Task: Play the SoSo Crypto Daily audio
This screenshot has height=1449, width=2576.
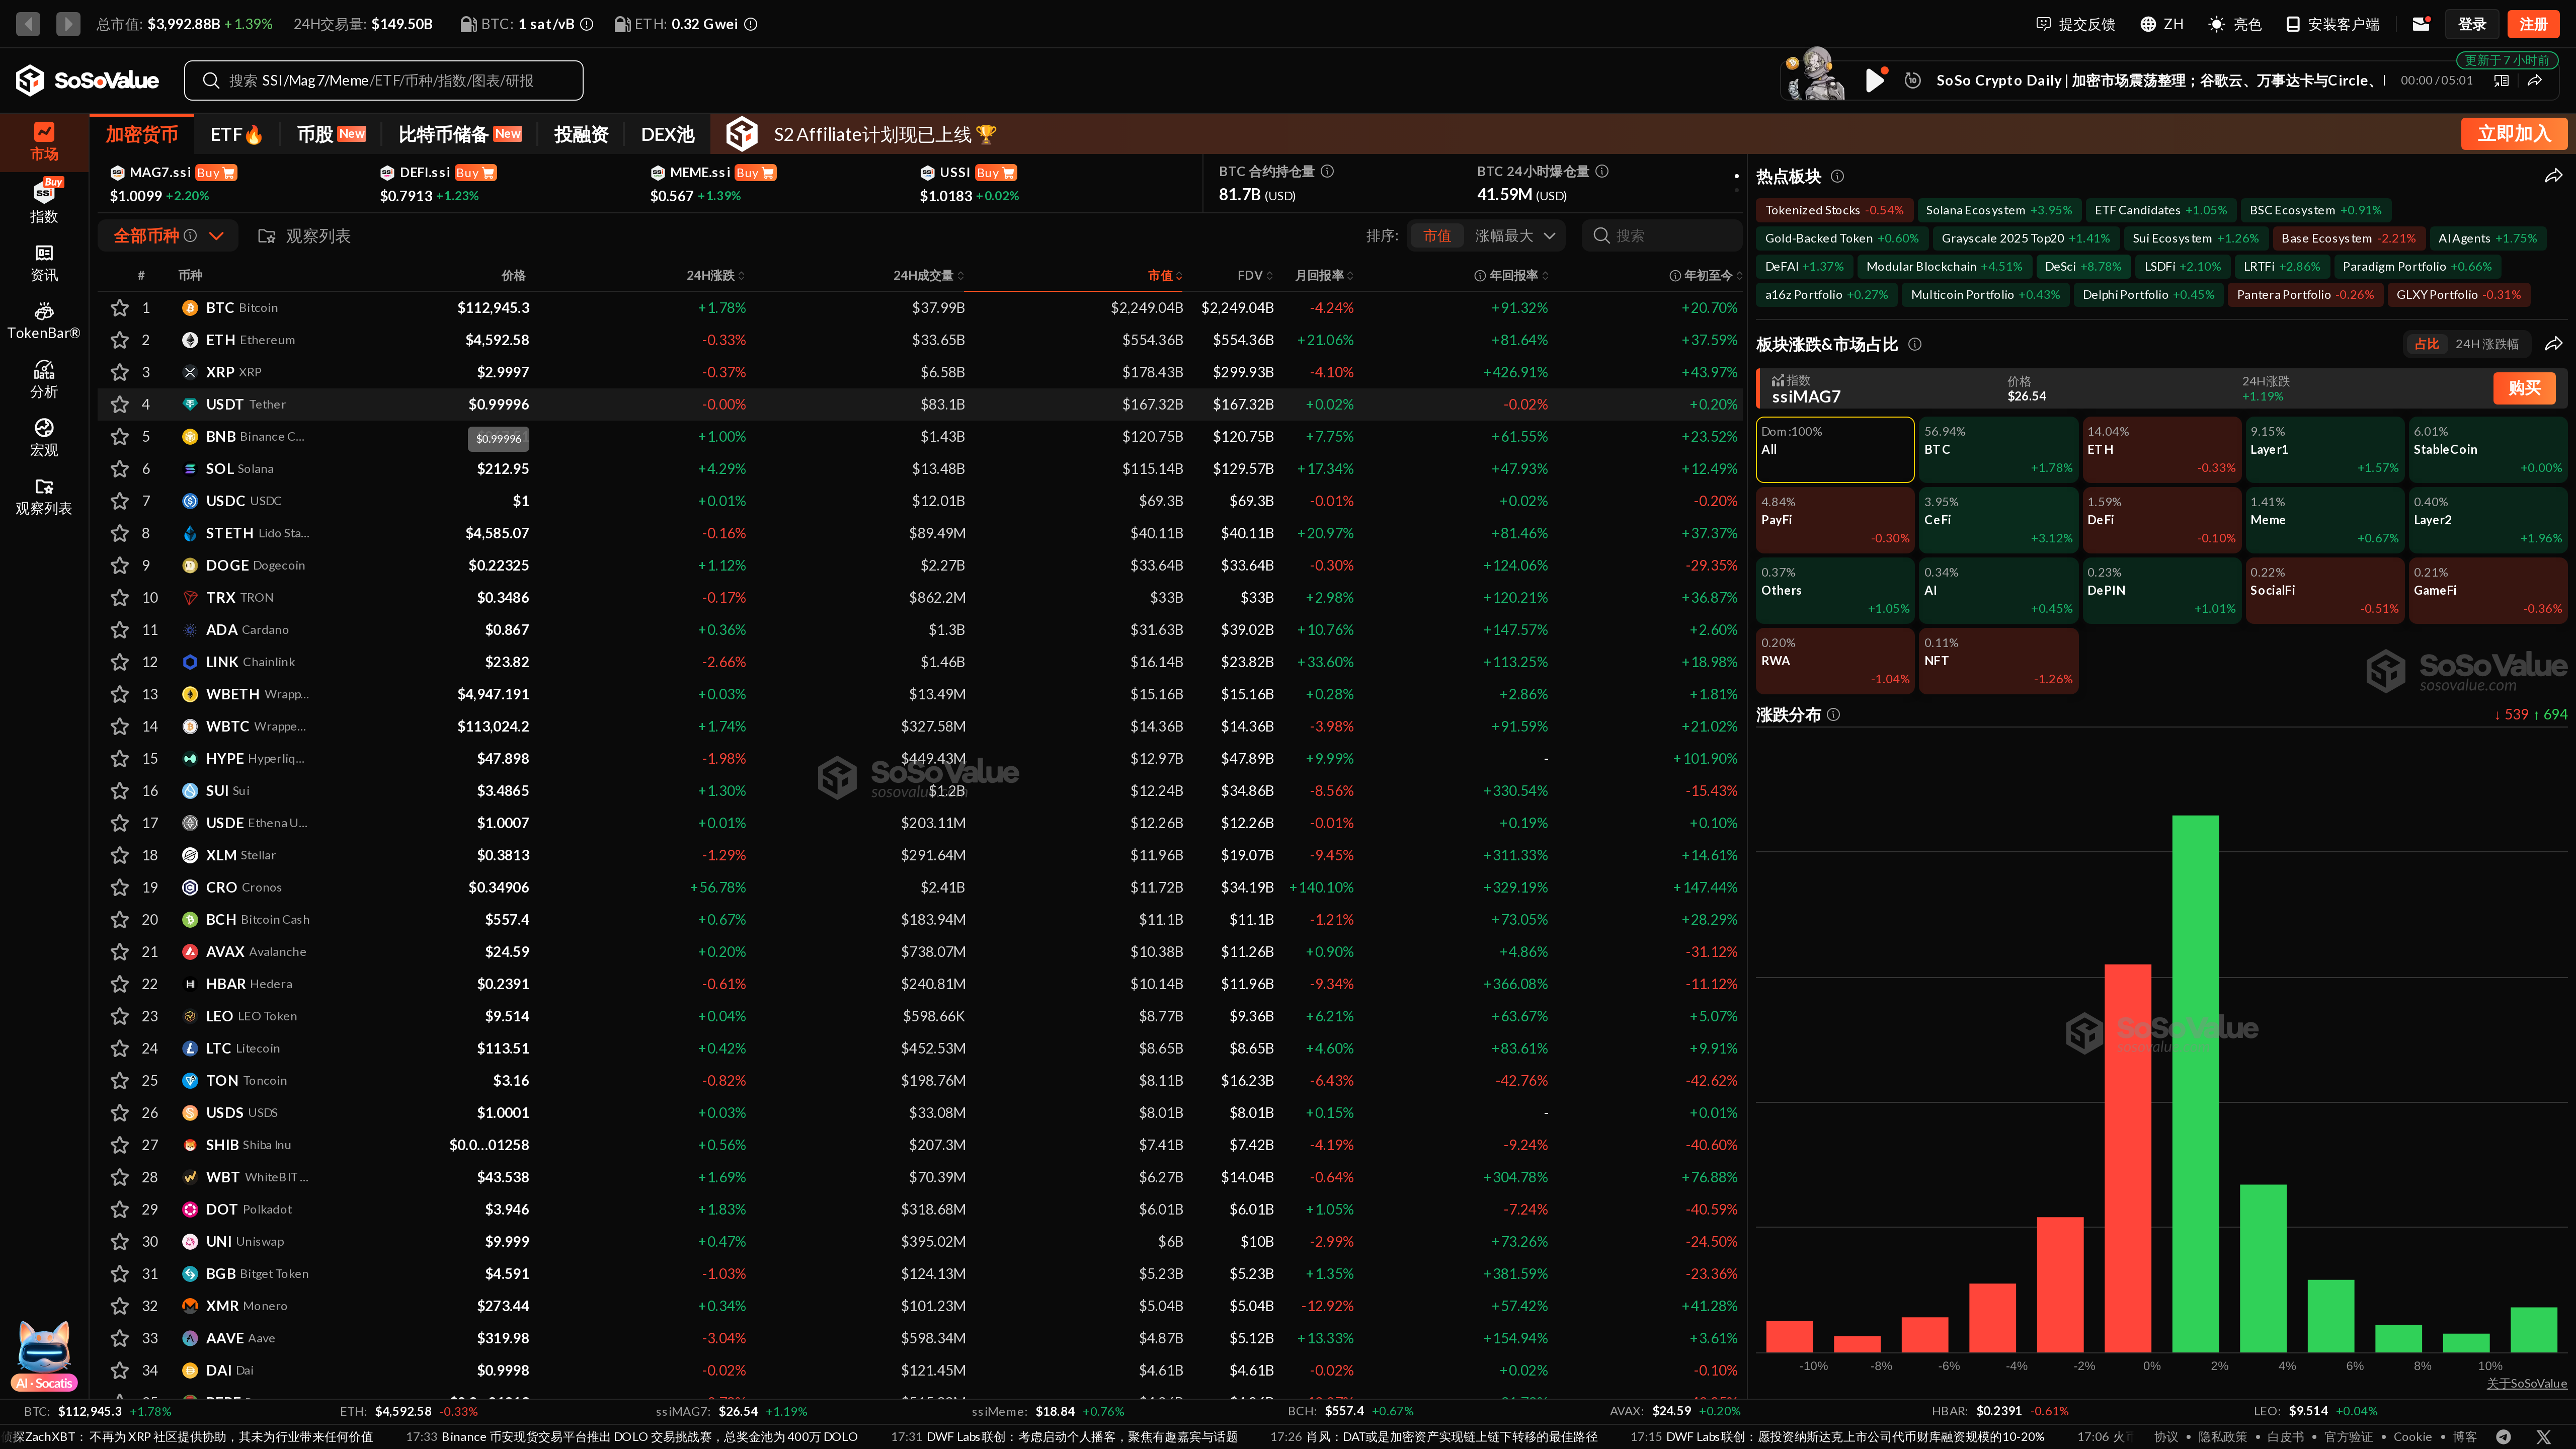Action: click(1875, 80)
